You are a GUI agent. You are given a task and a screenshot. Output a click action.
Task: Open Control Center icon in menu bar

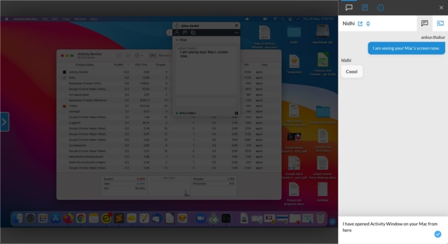(x=290, y=19)
